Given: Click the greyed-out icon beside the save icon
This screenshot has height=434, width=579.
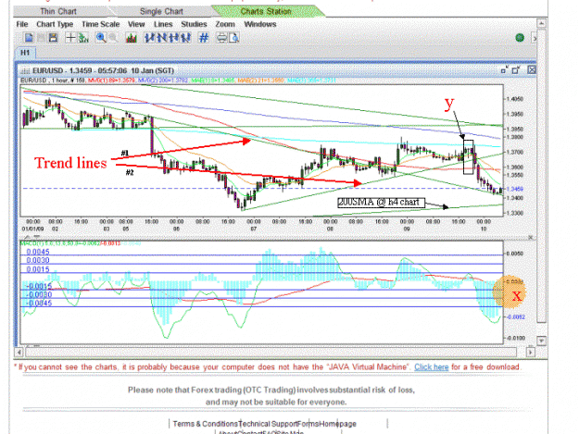Looking at the screenshot, I should pos(41,38).
